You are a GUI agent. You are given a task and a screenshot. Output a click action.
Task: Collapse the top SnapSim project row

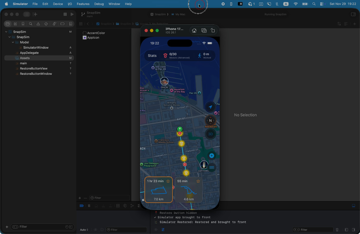click(x=6, y=32)
